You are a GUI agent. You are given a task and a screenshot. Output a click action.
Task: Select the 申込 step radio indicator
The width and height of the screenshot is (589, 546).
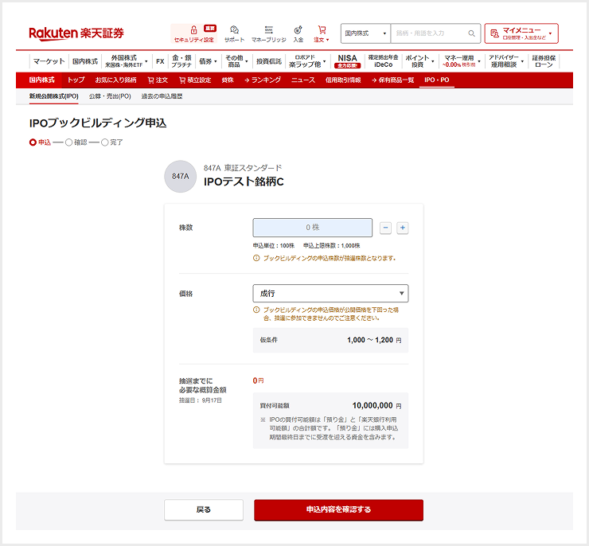pos(33,142)
